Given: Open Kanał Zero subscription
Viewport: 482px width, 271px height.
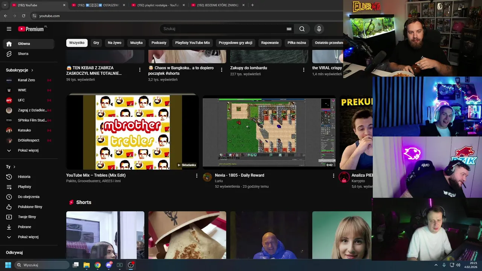Looking at the screenshot, I should pyautogui.click(x=29, y=80).
